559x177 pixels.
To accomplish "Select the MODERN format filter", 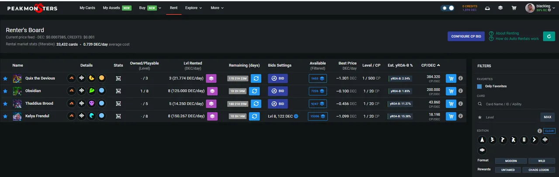I will (511, 161).
